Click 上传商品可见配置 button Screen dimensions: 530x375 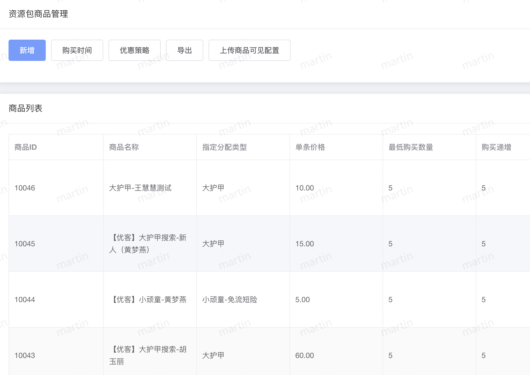click(249, 50)
